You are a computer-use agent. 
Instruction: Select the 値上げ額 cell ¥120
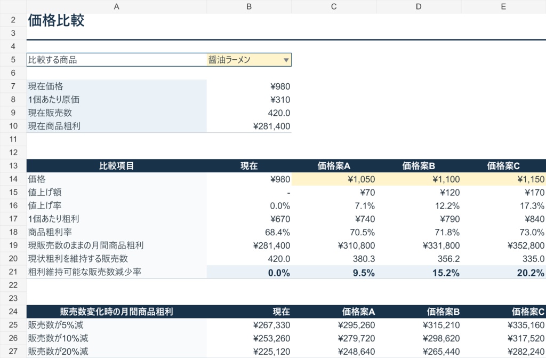click(x=419, y=192)
